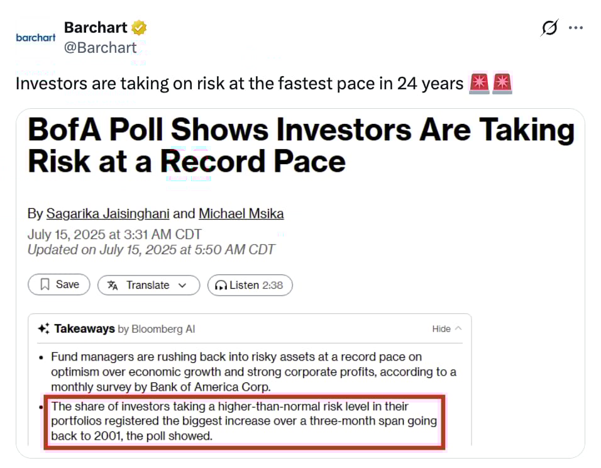Click the gold verified badge beside Barchart
Viewport: 601px width, 468px height.
click(x=139, y=28)
